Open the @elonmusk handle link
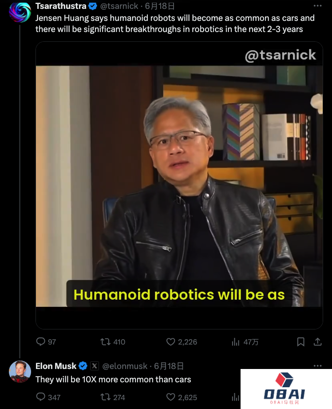The width and height of the screenshot is (332, 409). click(x=125, y=366)
